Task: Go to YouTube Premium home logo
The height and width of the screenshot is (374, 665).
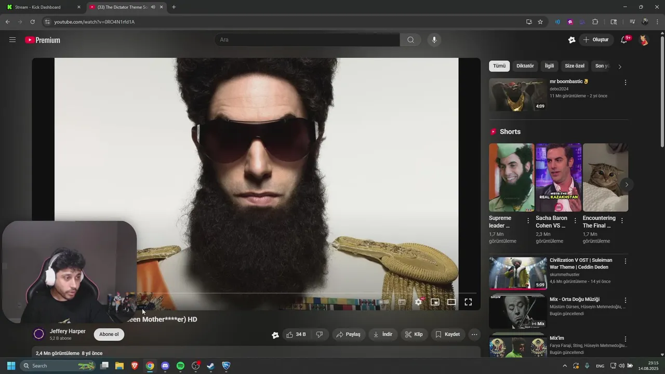Action: point(43,40)
